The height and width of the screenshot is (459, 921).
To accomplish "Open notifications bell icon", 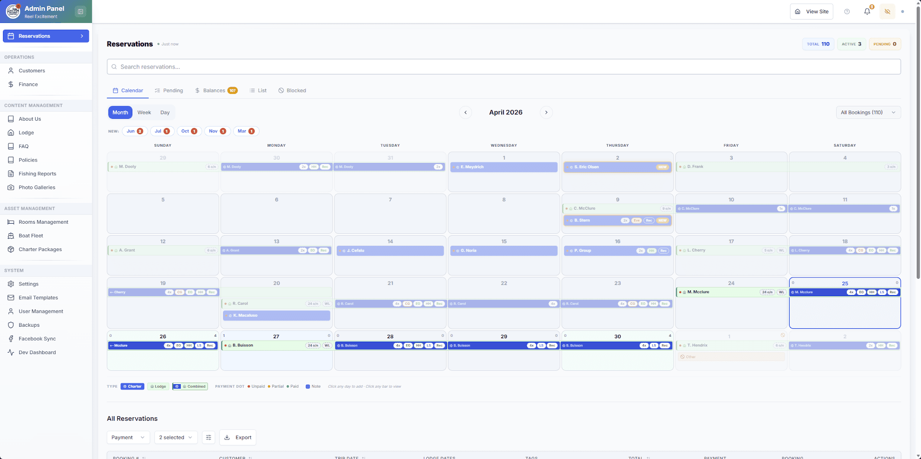I will (x=867, y=11).
